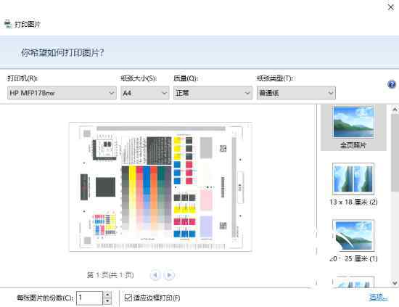Click the copies per picture input field
Image resolution: width=399 pixels, height=307 pixels.
(x=89, y=298)
